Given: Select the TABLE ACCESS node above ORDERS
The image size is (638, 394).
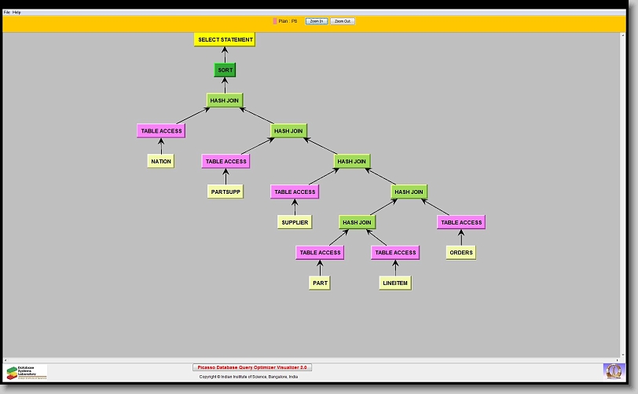Looking at the screenshot, I should point(460,222).
